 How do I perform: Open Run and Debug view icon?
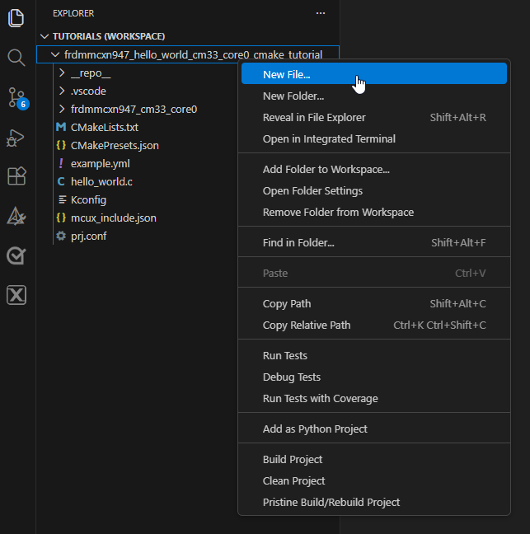point(16,138)
